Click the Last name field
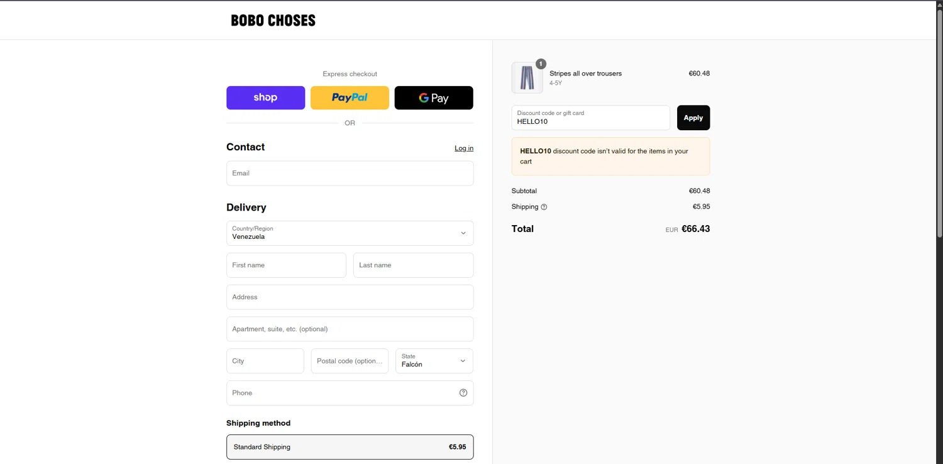 click(x=413, y=265)
